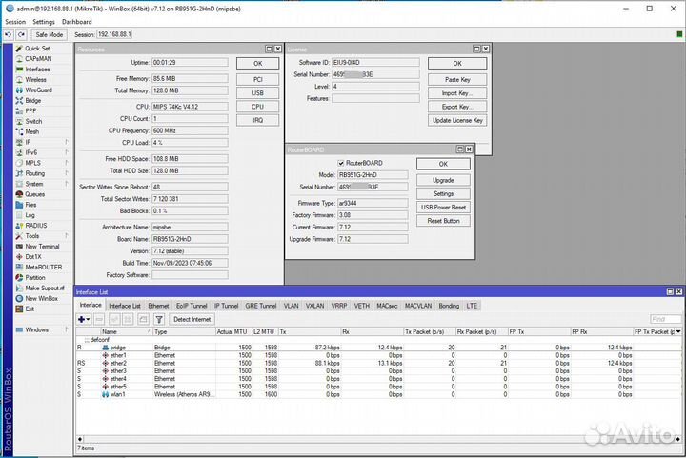Click OK in the Resources window

(x=257, y=64)
